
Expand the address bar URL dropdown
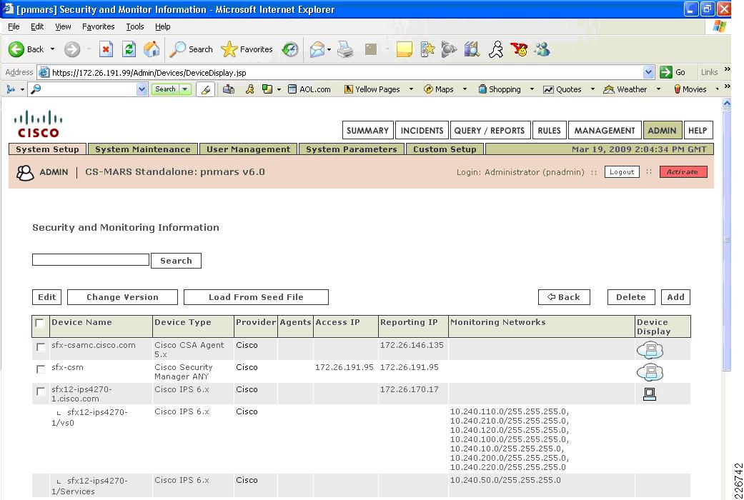coord(648,72)
